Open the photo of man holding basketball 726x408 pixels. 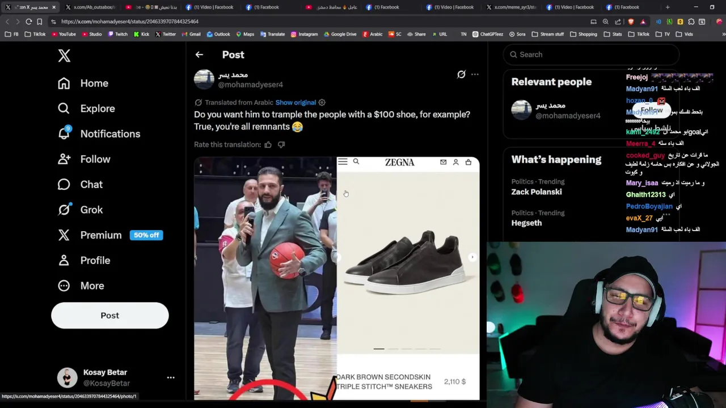tap(265, 278)
